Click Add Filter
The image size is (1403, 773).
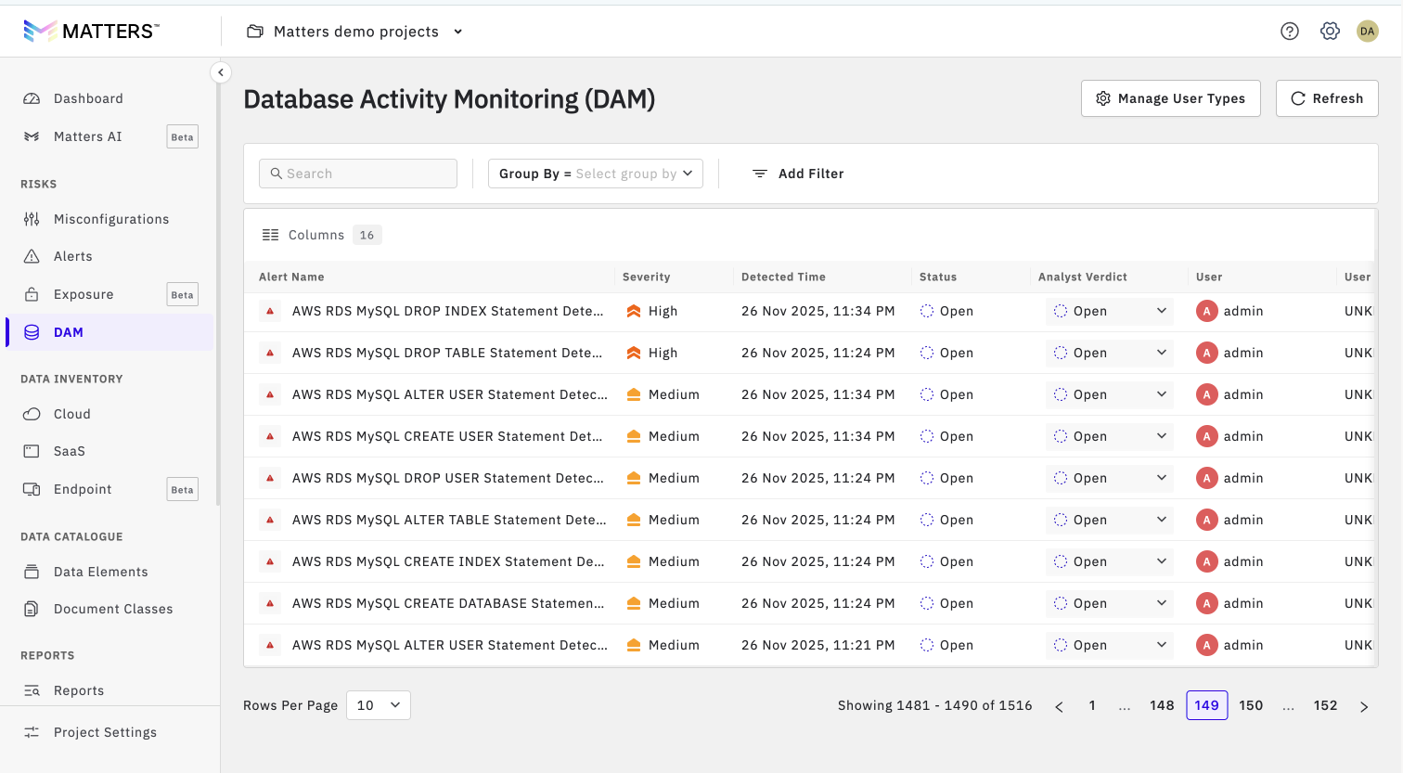[x=798, y=174]
